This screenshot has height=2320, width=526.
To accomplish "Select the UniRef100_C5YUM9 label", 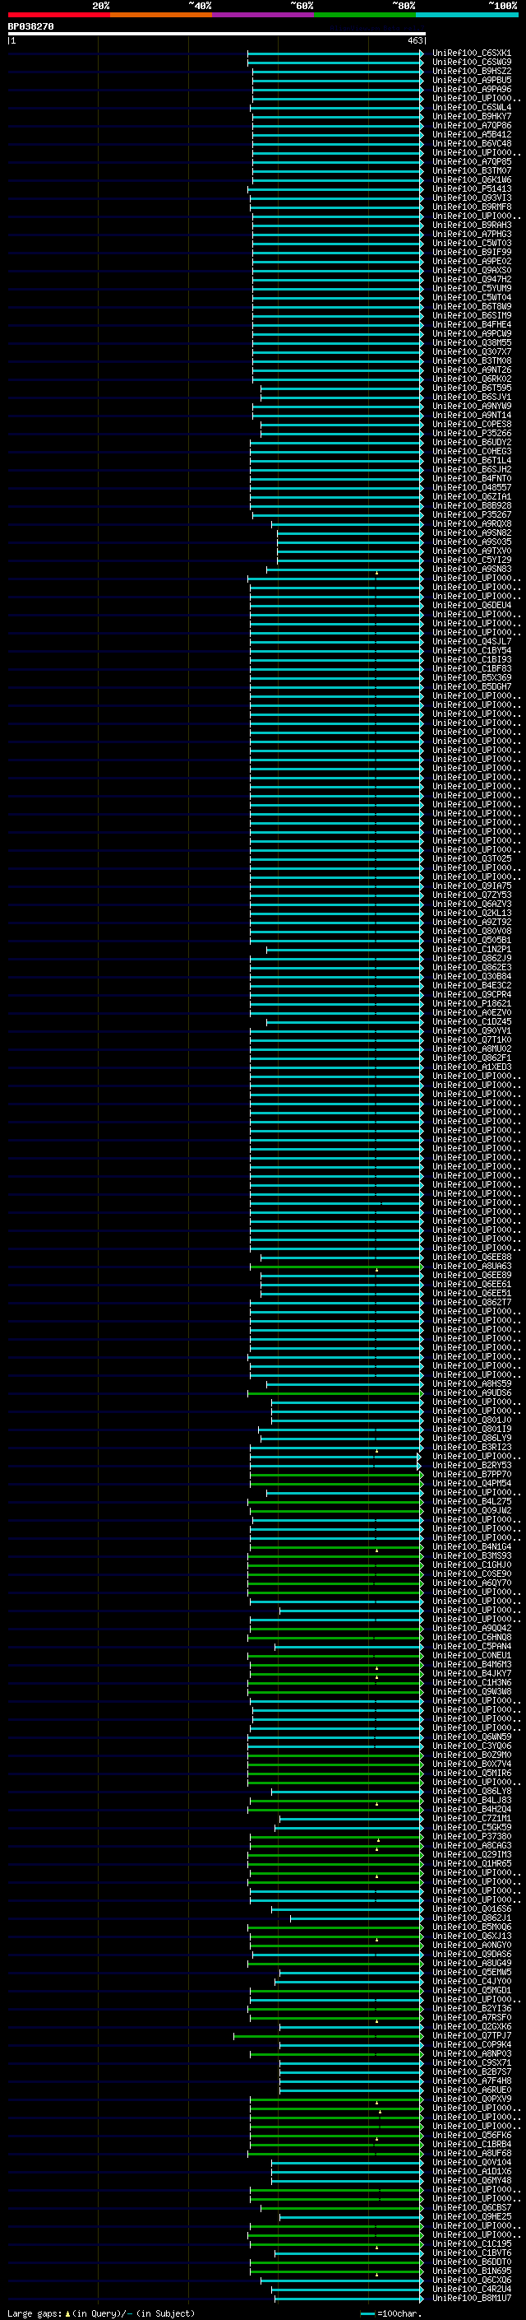I will (472, 288).
